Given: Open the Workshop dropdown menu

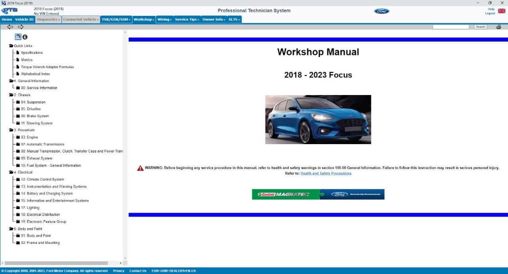Looking at the screenshot, I should pos(143,19).
